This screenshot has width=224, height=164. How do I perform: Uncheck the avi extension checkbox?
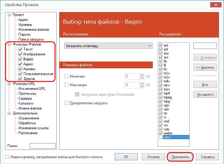pyautogui.click(x=161, y=57)
